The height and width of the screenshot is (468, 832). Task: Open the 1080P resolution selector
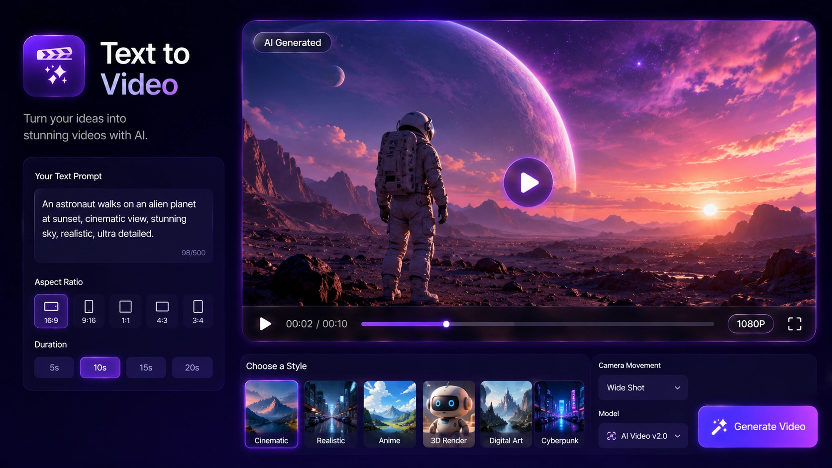pos(750,324)
